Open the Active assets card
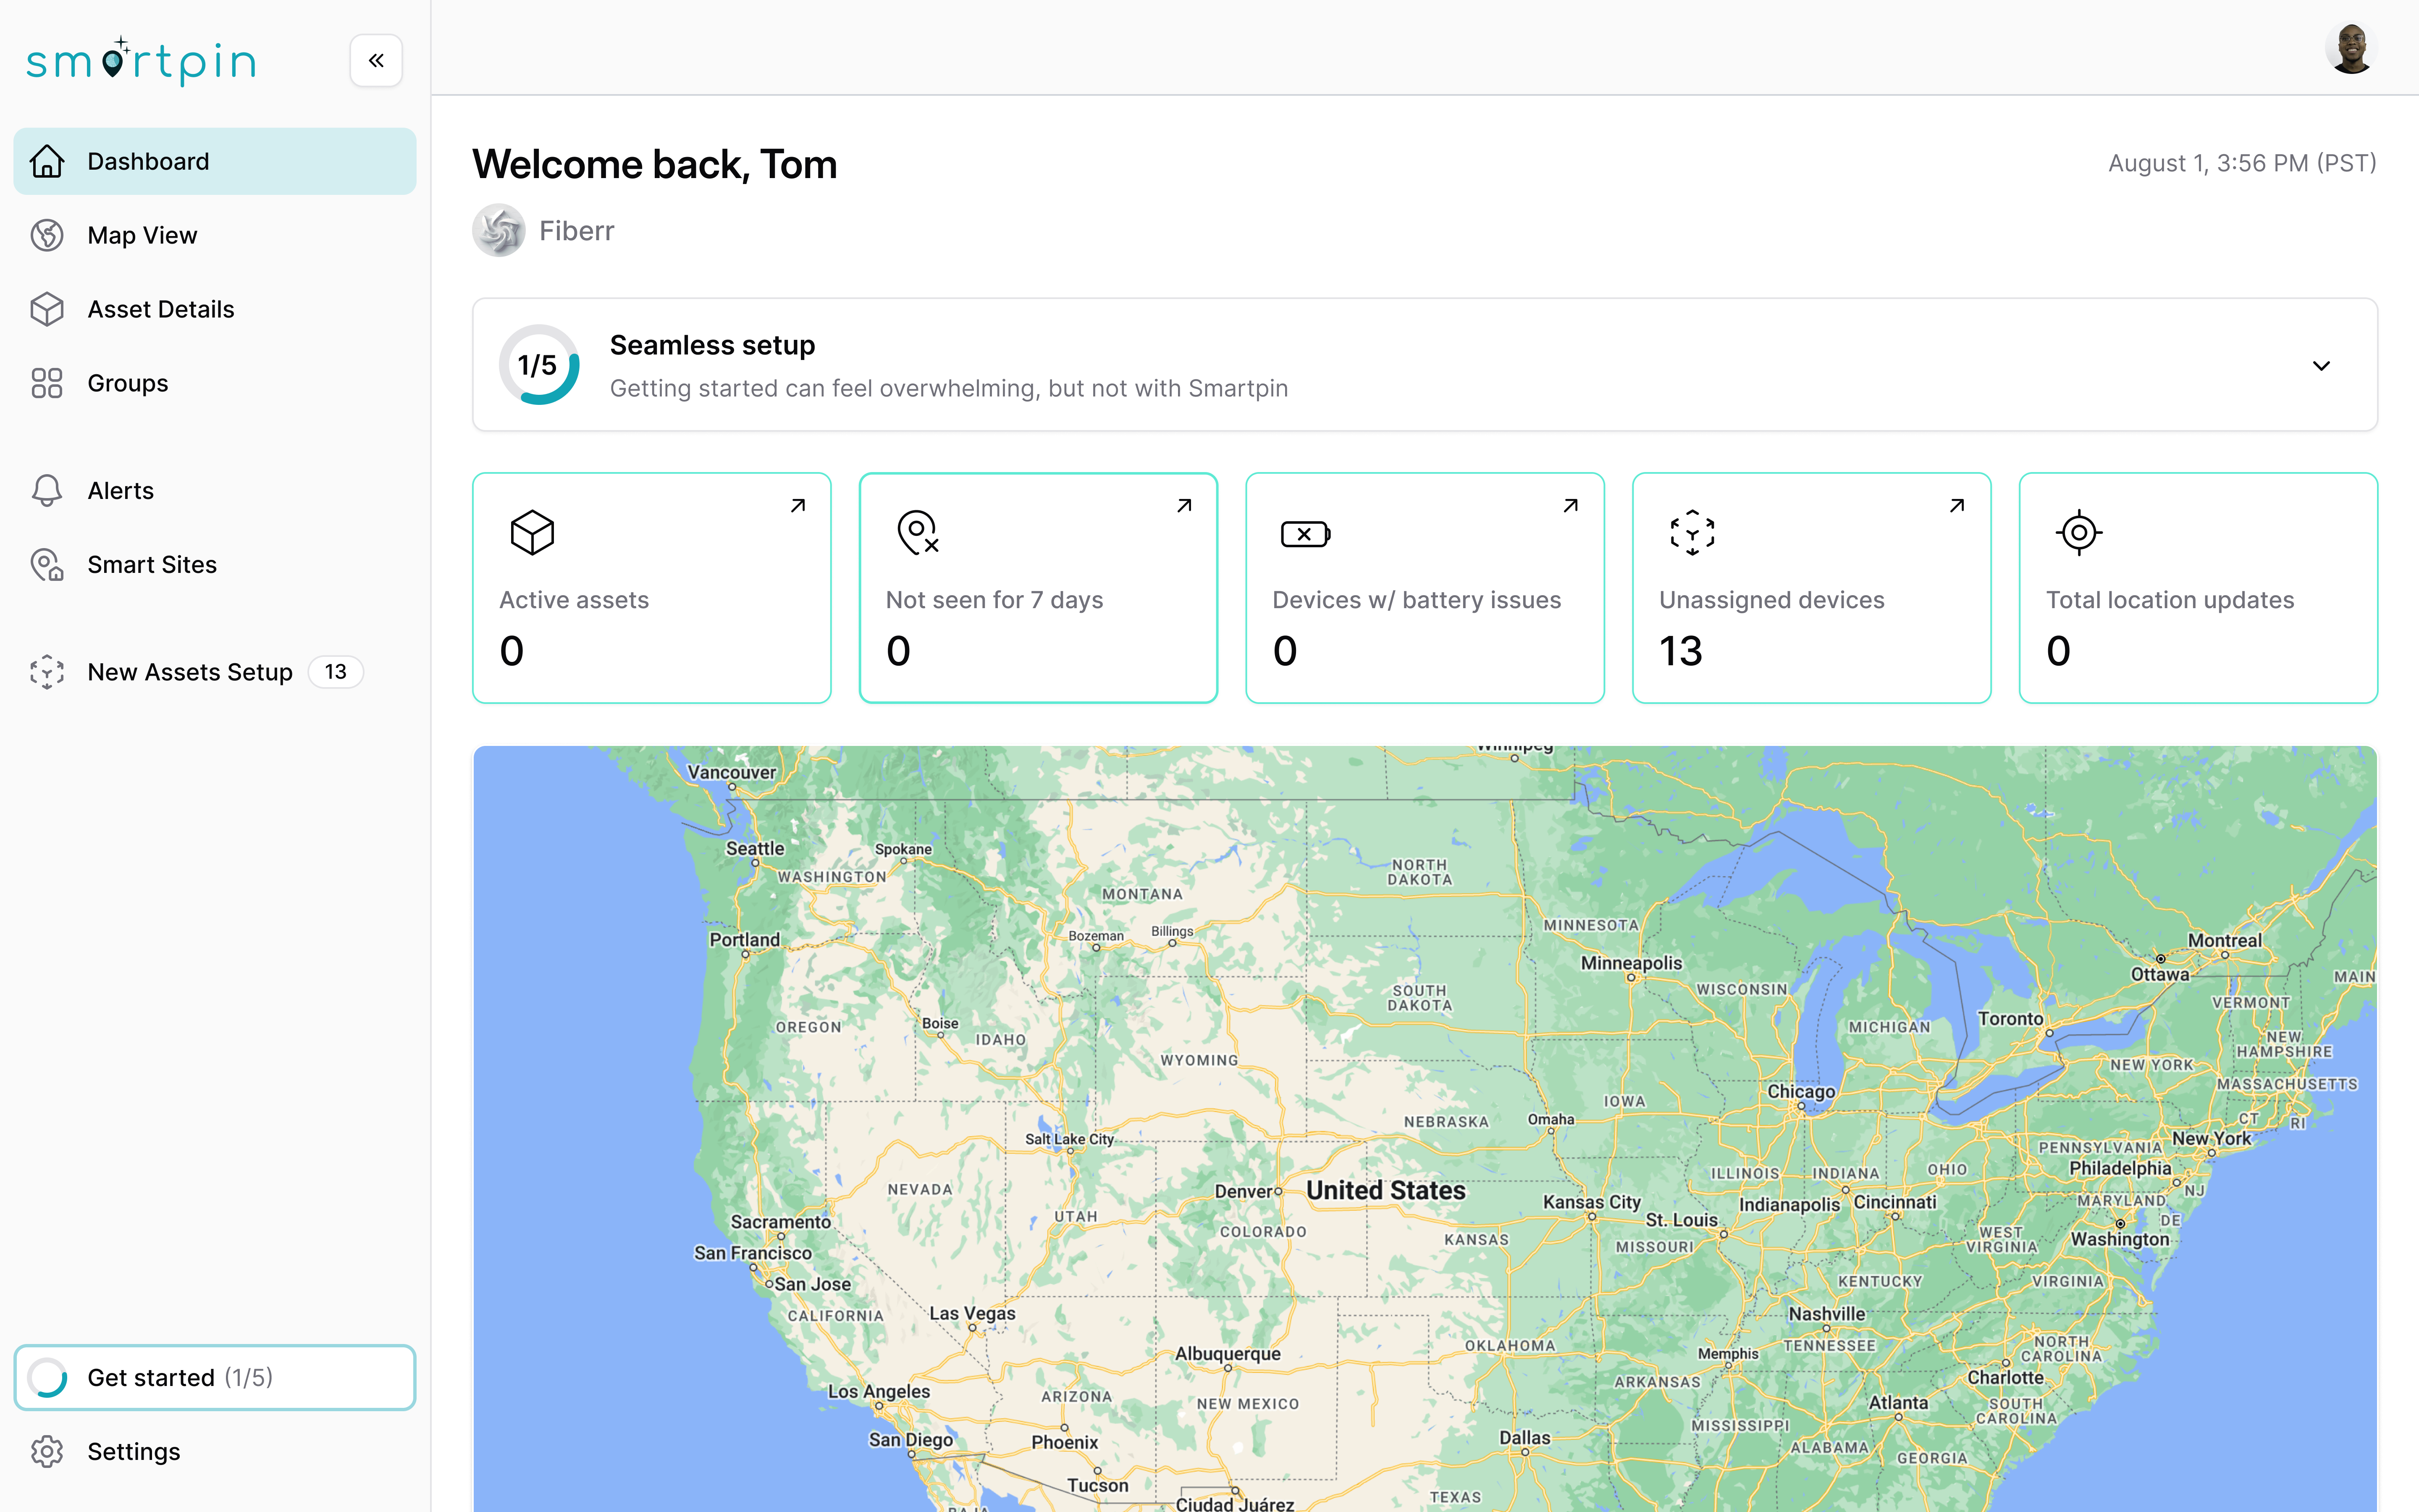 [652, 588]
